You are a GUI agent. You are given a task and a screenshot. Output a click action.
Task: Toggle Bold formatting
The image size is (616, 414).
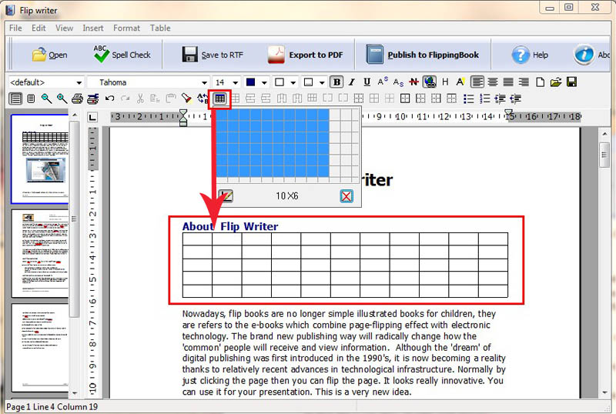(336, 82)
